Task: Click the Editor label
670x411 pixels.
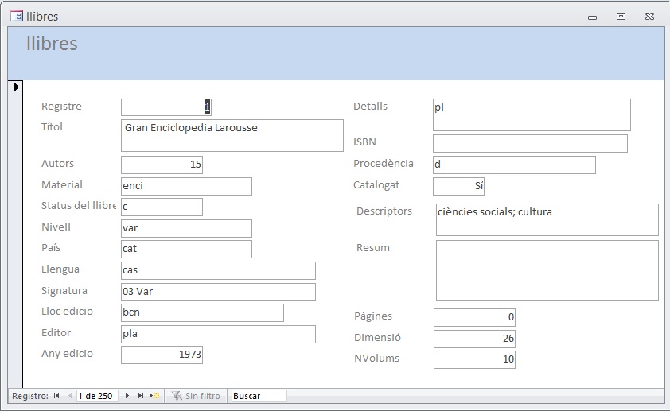Action: point(56,332)
